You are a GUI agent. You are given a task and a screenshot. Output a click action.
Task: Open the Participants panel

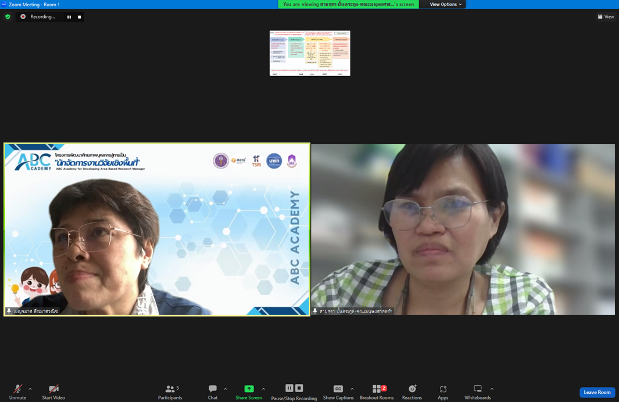(170, 392)
